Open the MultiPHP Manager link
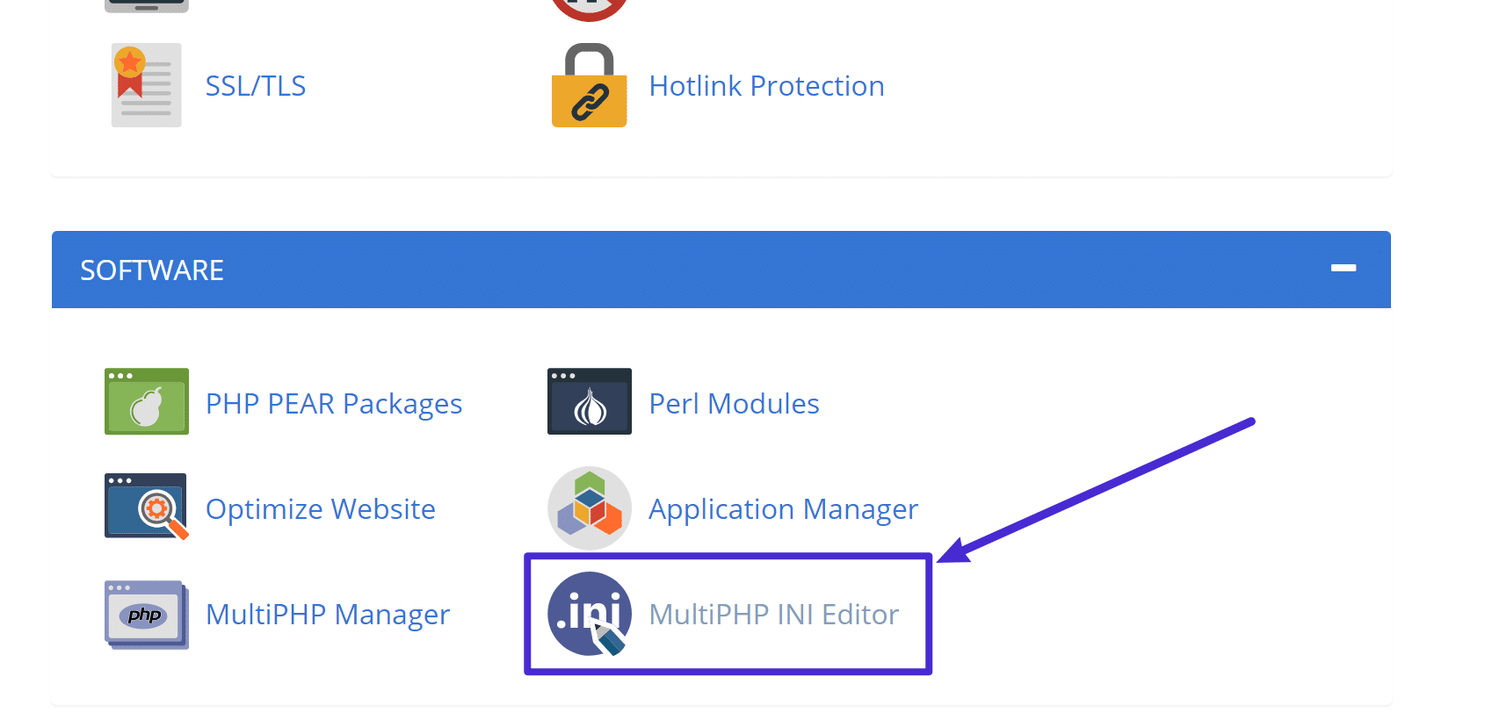 click(x=327, y=615)
